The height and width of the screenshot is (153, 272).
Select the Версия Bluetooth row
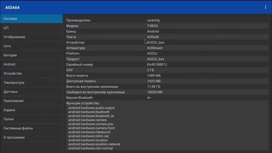point(167,98)
